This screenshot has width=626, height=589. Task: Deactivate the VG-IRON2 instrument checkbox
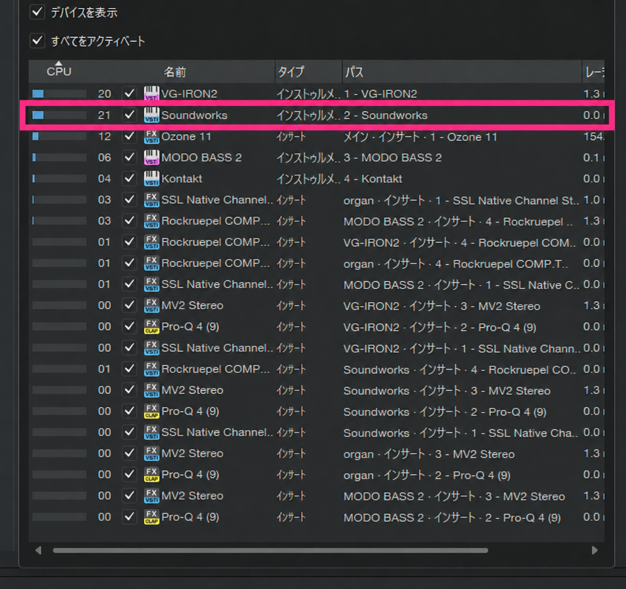tap(129, 93)
